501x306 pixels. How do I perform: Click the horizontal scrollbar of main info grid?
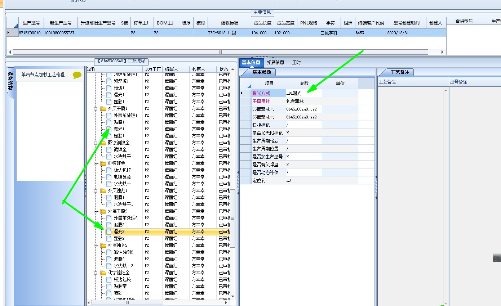[x=220, y=52]
